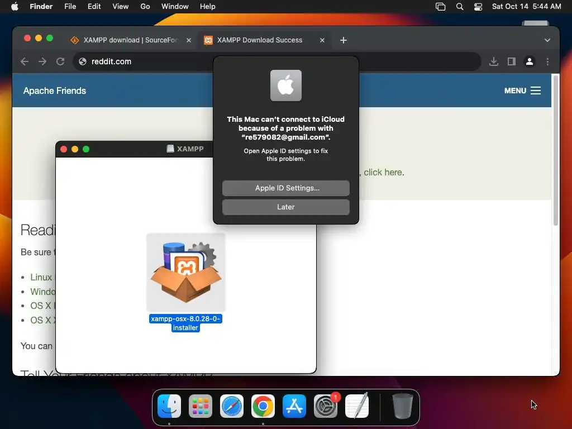This screenshot has height=429, width=572.
Task: Open Trash from the Dock
Action: click(x=402, y=406)
